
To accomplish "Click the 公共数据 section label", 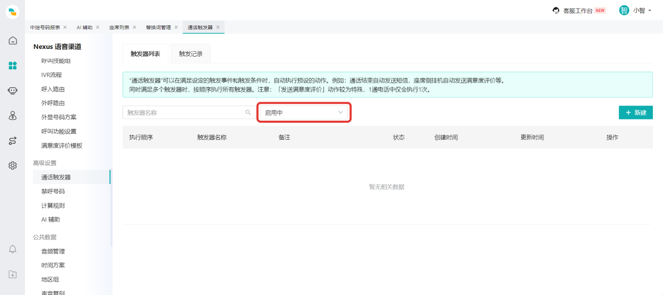I will (45, 237).
